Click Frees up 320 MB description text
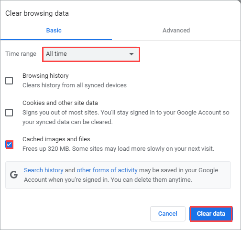This screenshot has height=230, width=241. coord(118,149)
